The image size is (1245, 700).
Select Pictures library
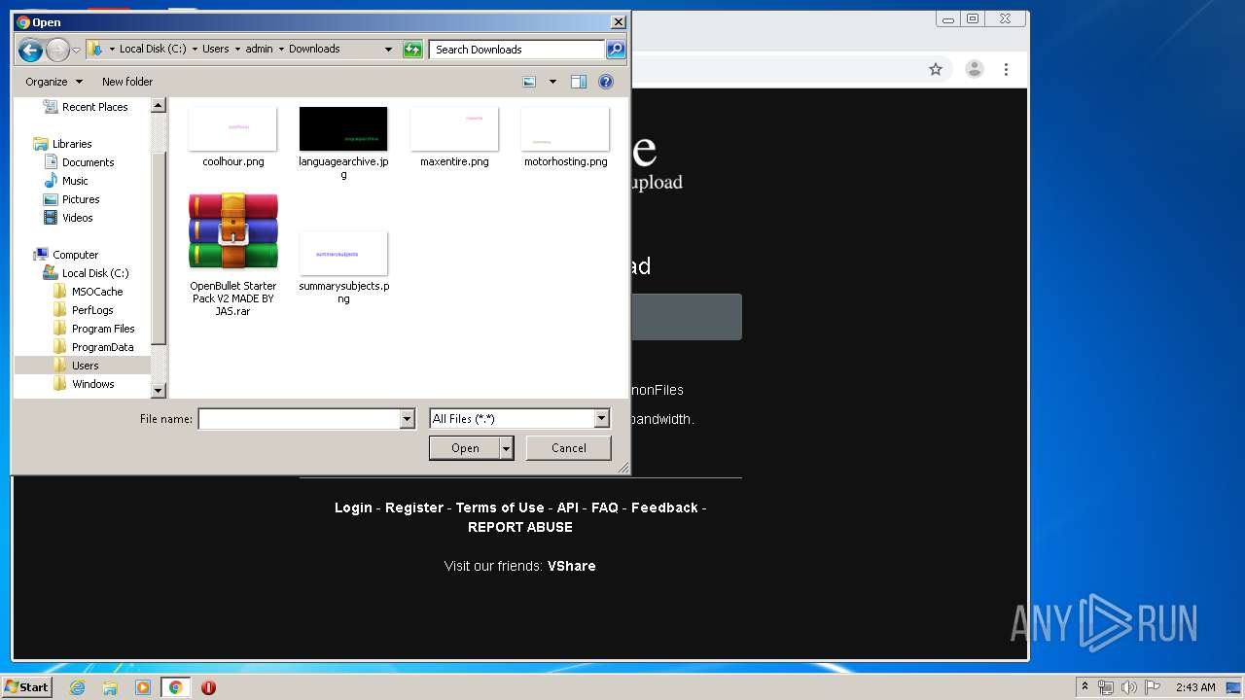pyautogui.click(x=72, y=199)
